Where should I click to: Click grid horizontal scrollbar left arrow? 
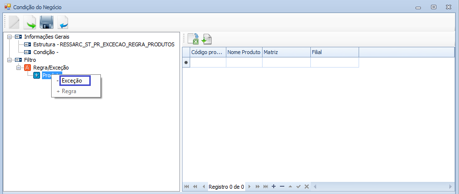[x=314, y=187]
